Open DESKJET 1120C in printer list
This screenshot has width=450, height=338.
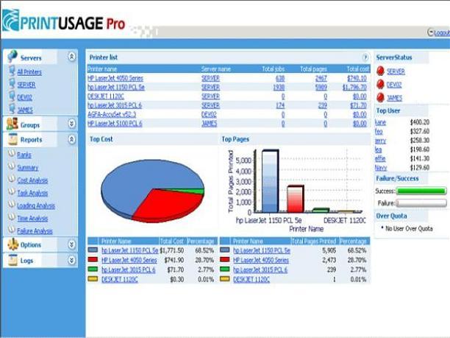click(x=106, y=96)
